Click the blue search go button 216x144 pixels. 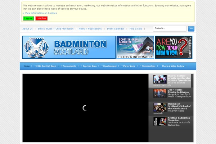[x=191, y=29]
